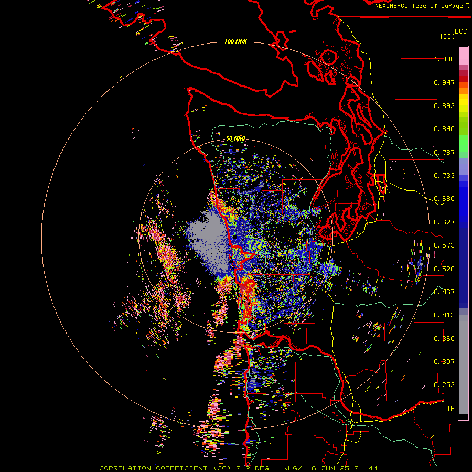Click the DCC product label above legend
Screen dimensions: 472x472
point(461,31)
